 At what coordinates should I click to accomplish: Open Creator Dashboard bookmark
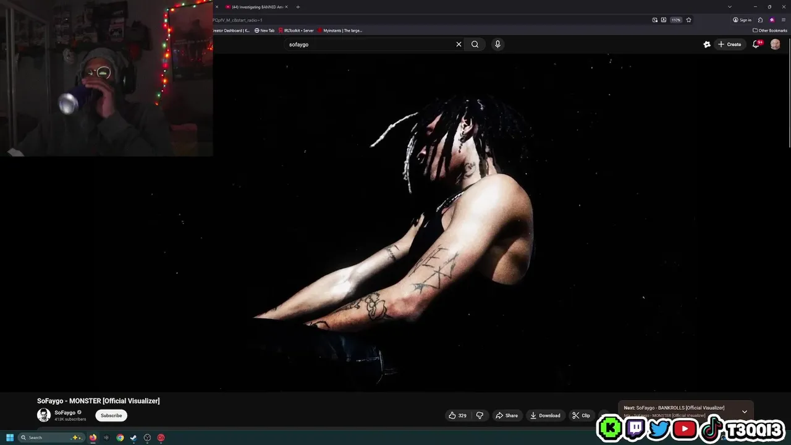click(231, 30)
